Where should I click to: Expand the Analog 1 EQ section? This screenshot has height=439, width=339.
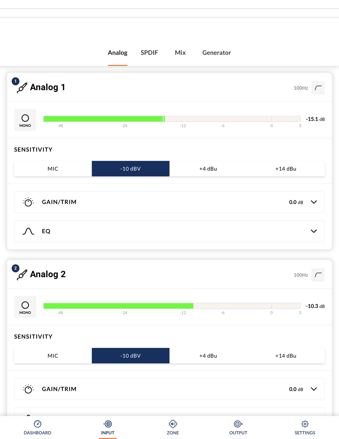click(x=314, y=231)
